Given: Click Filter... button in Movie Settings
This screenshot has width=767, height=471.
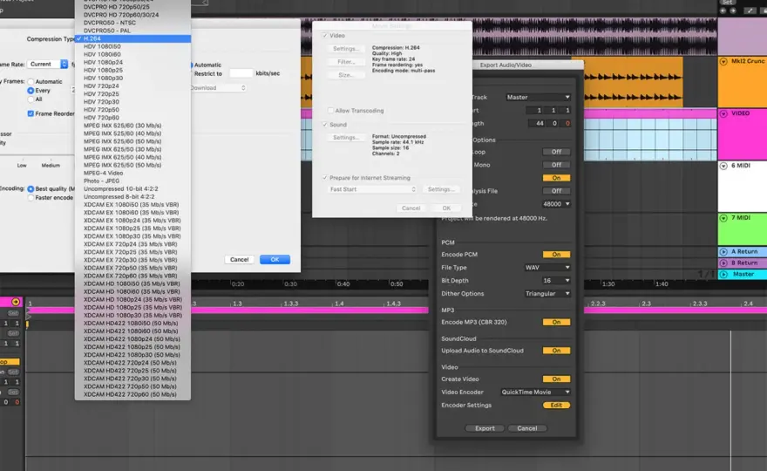Looking at the screenshot, I should (x=346, y=62).
